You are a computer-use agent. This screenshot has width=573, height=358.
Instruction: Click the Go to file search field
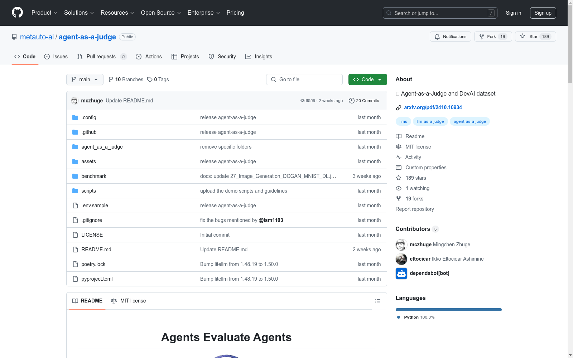(304, 79)
